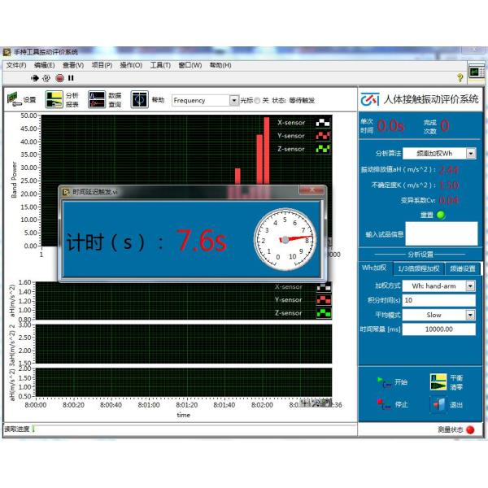This screenshot has height=488, width=488.
Task: Click the 积分时间 input field
Action: coord(438,300)
